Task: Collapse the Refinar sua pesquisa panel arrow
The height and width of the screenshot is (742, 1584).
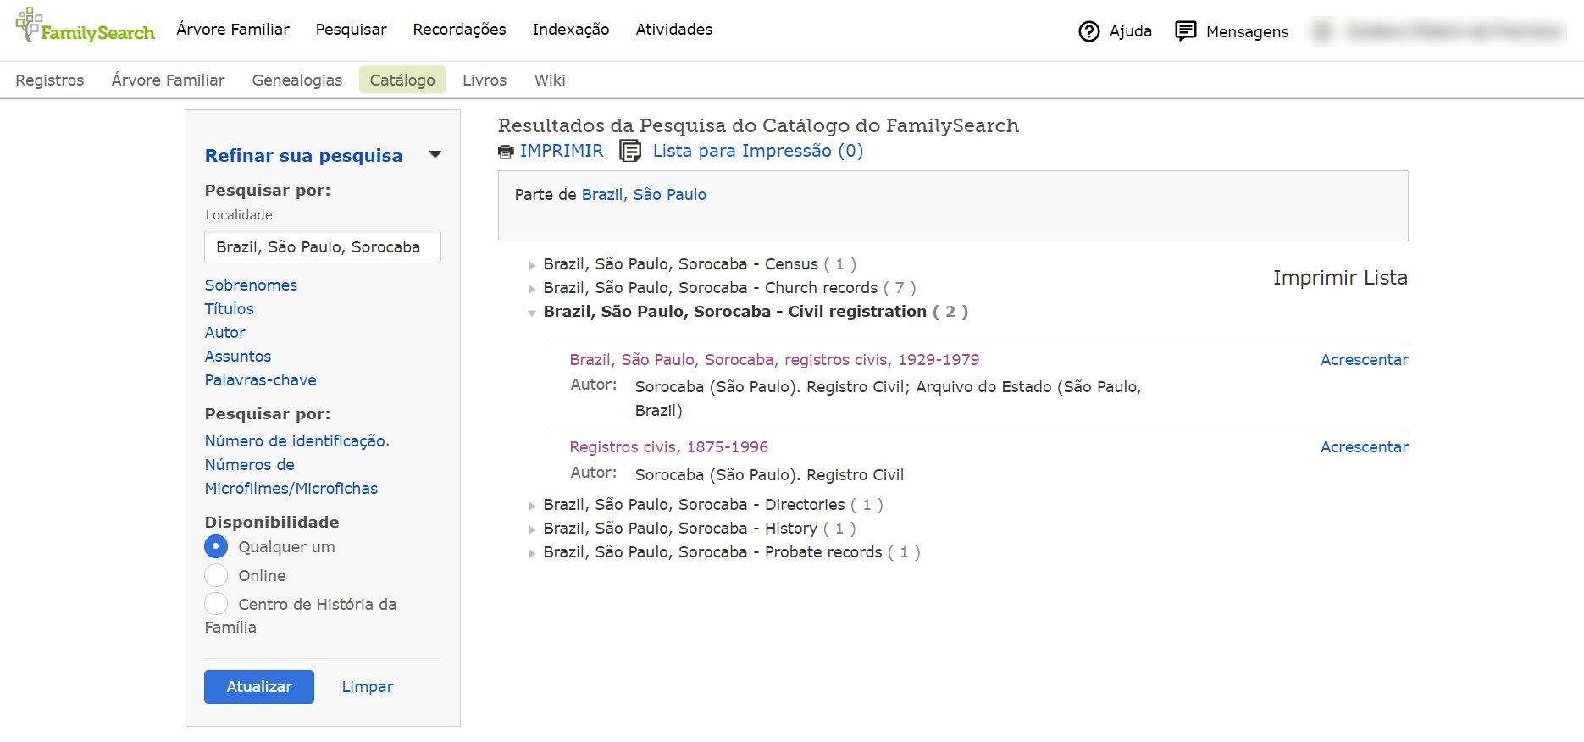Action: pos(435,155)
